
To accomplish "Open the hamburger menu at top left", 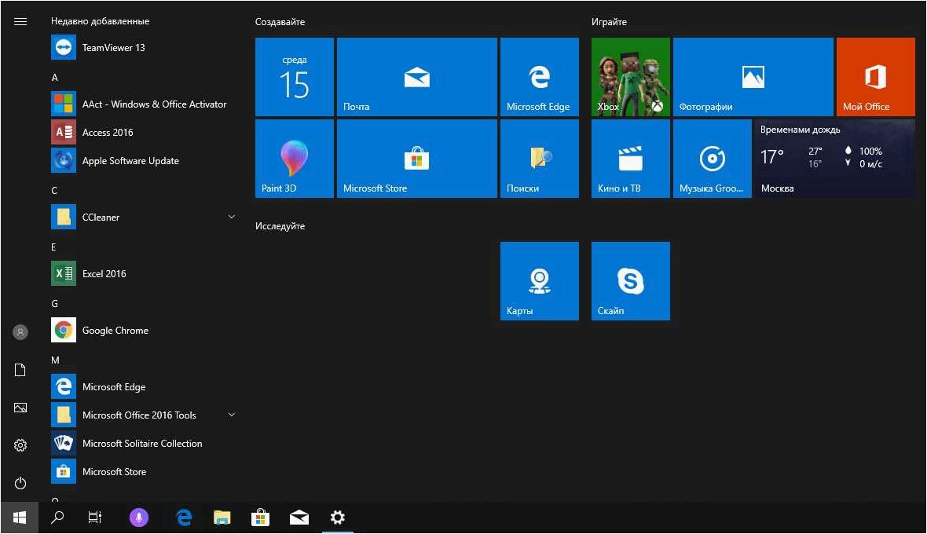I will tap(20, 22).
